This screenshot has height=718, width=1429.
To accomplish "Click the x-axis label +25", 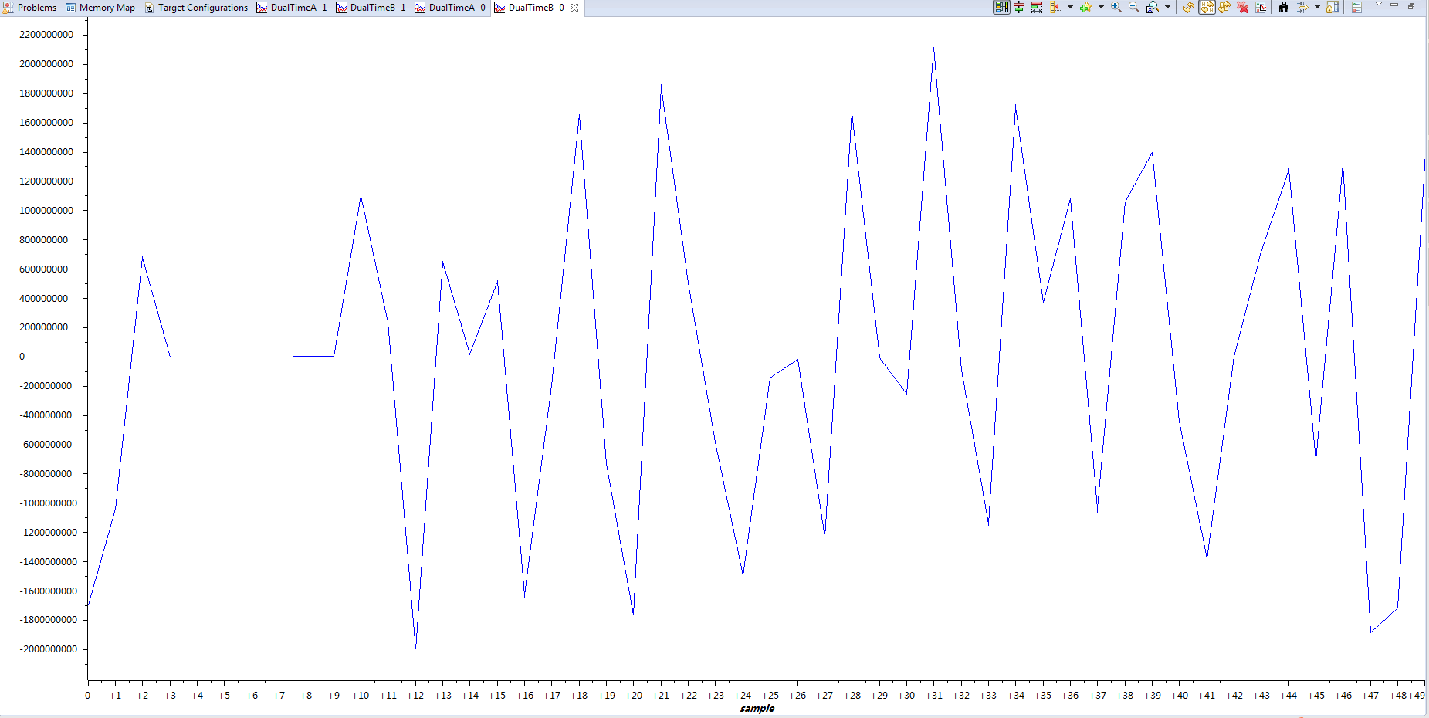I will coord(770,696).
